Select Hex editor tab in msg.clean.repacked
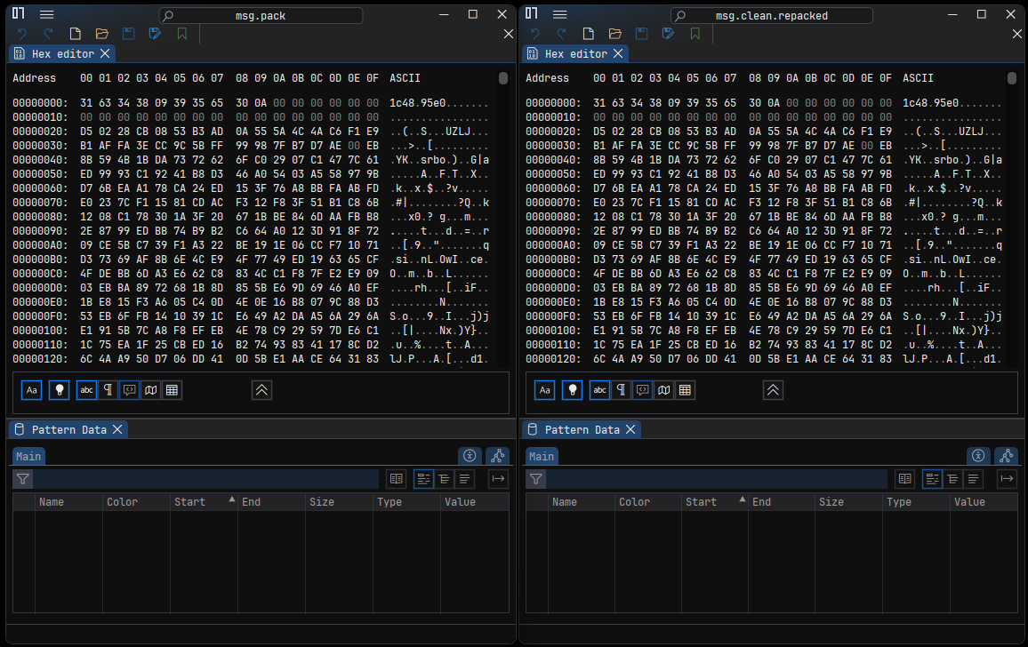1028x647 pixels. tap(568, 53)
